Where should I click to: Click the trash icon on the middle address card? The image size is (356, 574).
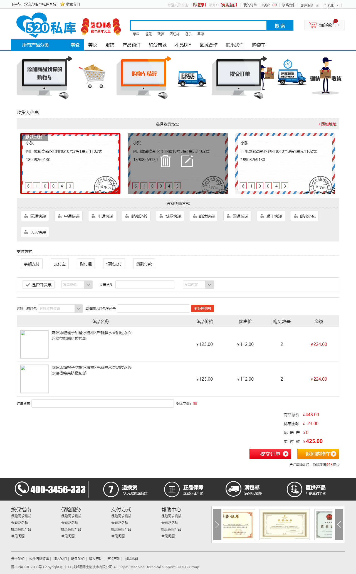point(165,161)
